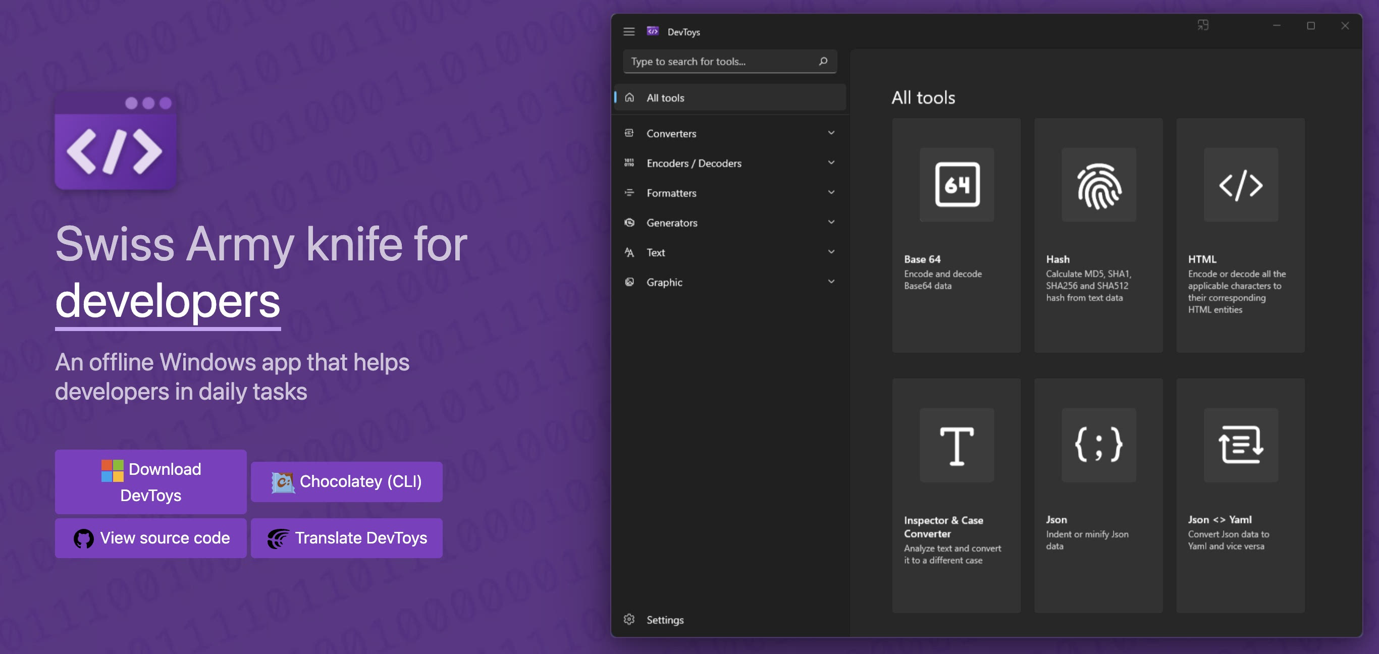Click 'Convert Json data to Yaml' description

(1228, 540)
